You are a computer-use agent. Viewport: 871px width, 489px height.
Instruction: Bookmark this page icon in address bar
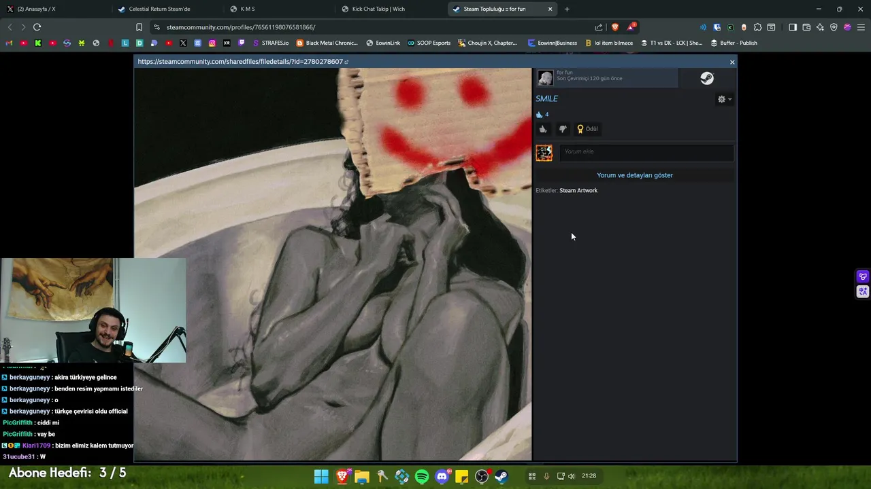tap(139, 27)
